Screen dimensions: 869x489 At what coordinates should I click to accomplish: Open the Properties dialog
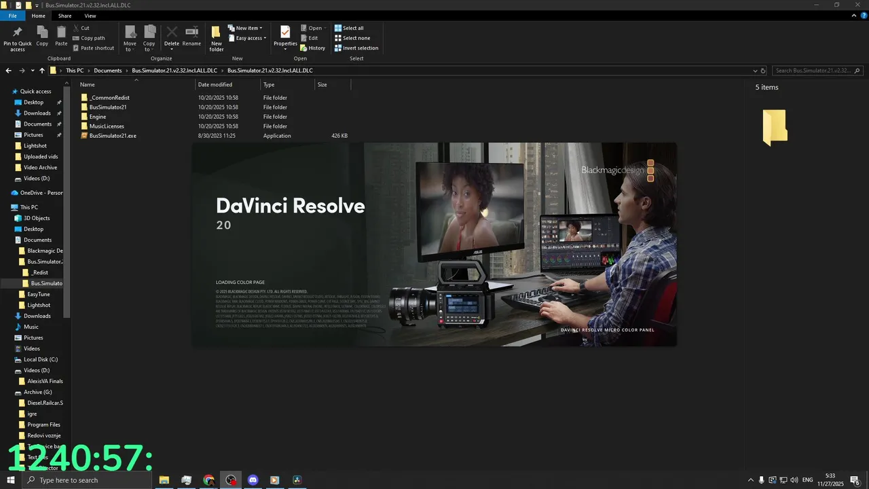(x=285, y=37)
